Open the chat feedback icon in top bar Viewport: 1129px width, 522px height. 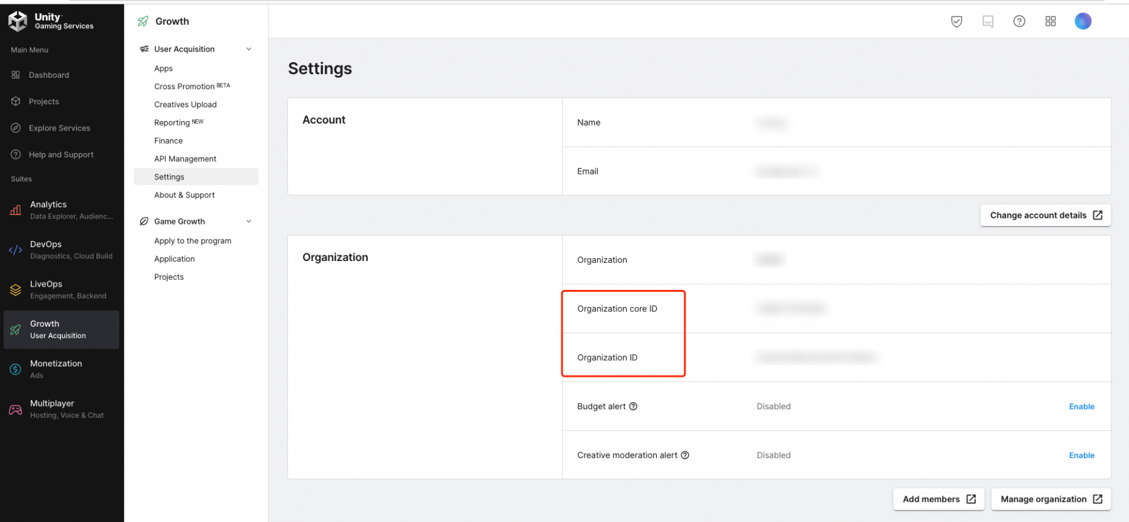click(988, 21)
